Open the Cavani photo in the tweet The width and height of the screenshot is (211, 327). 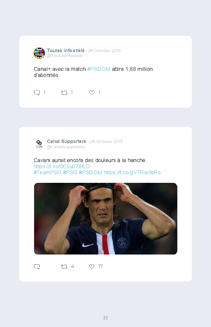point(105,219)
